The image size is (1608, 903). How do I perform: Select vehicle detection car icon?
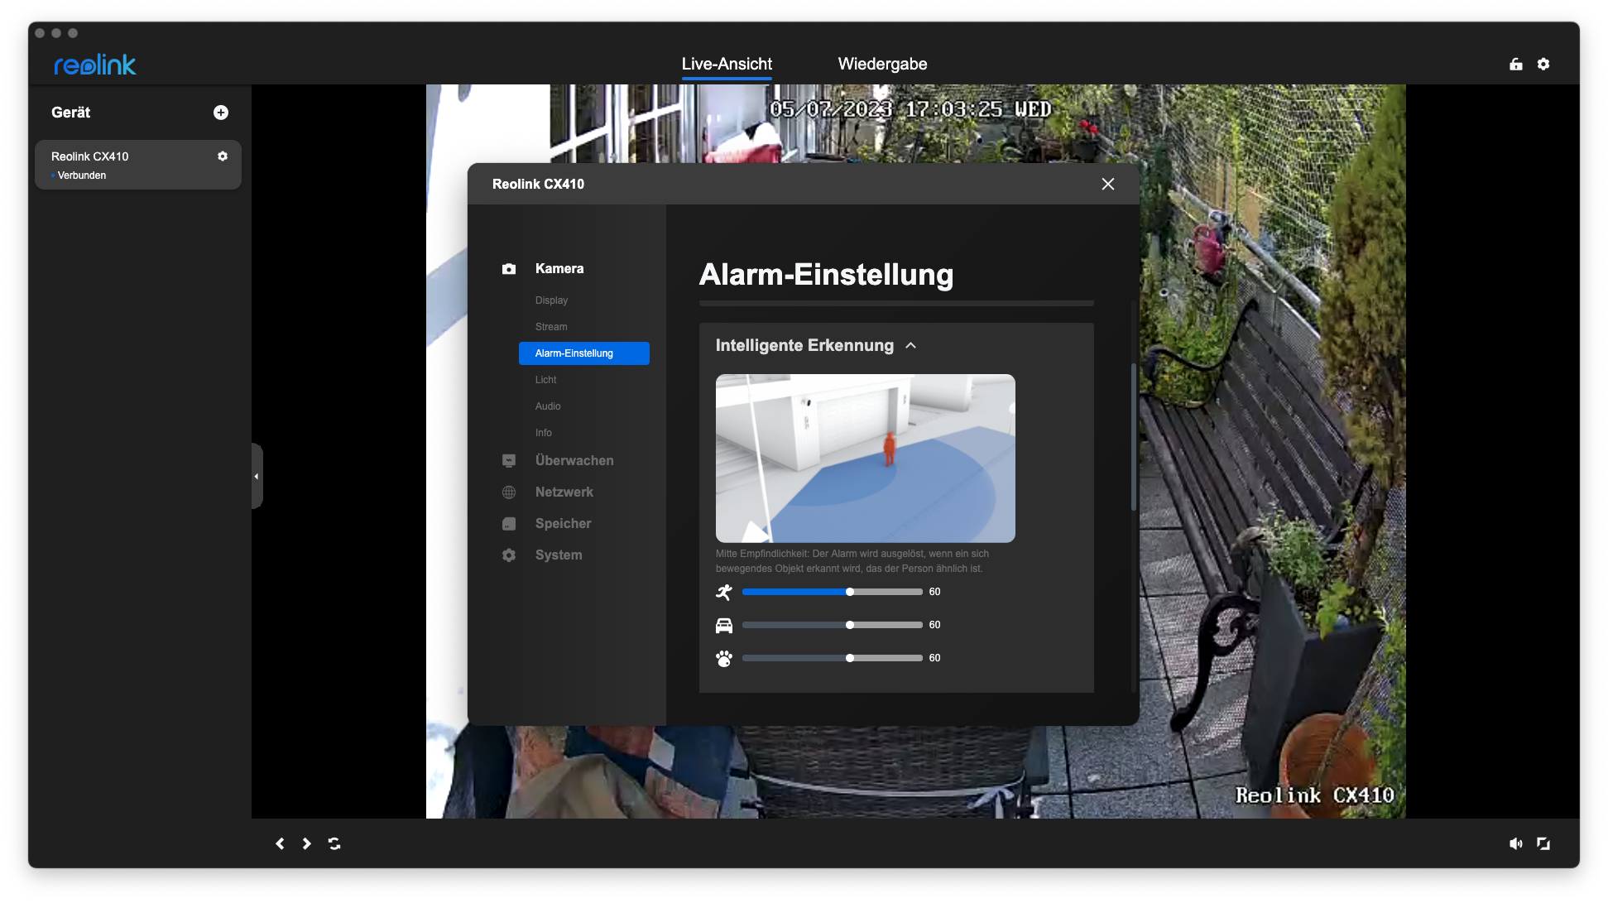point(724,625)
